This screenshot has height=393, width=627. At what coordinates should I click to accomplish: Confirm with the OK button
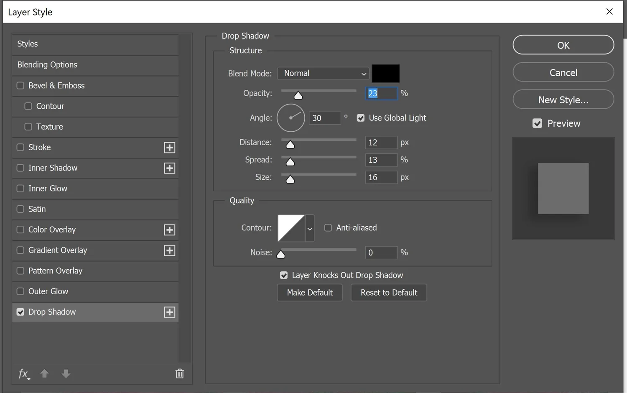pyautogui.click(x=563, y=45)
